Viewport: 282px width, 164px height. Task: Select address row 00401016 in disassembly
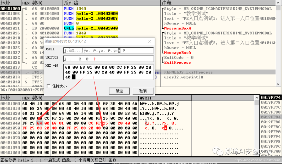(10, 33)
